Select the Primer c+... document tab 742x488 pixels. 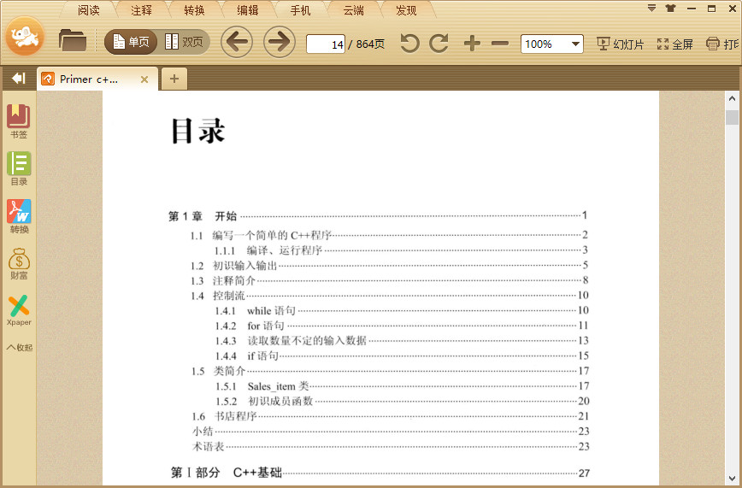(95, 79)
